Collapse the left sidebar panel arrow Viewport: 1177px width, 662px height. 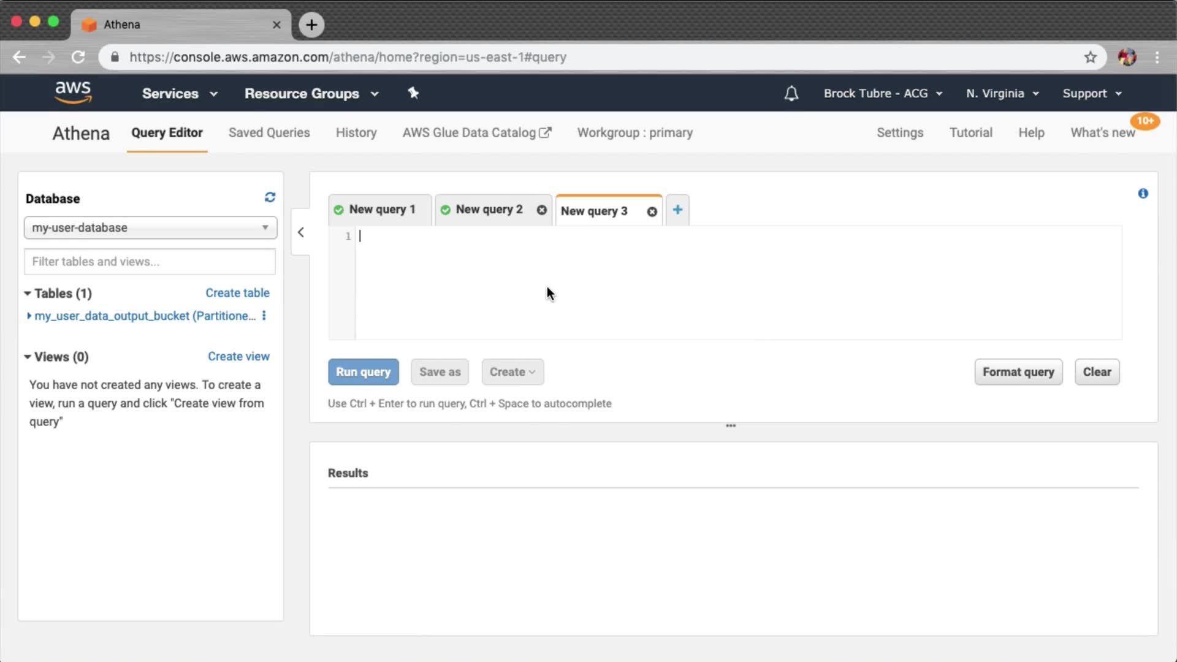point(300,232)
